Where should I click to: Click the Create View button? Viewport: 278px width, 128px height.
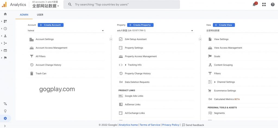tap(224, 25)
